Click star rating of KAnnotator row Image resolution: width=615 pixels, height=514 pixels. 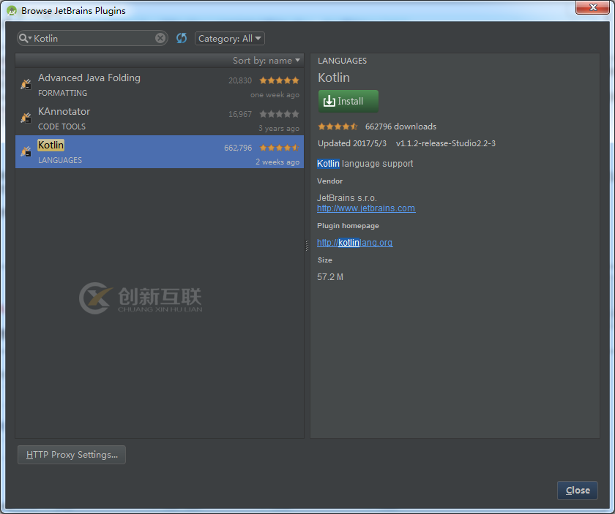point(279,114)
